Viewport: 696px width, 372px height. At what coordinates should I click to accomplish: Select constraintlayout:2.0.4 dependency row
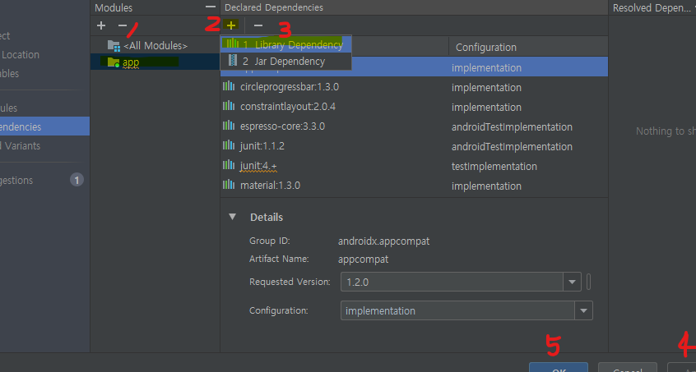(x=414, y=107)
